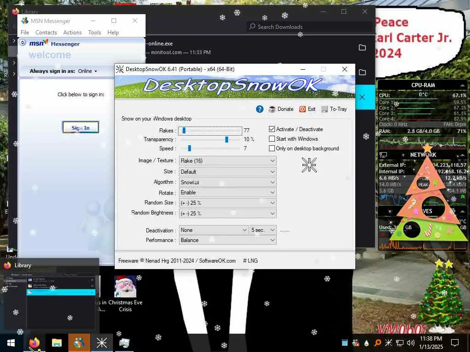Image resolution: width=470 pixels, height=352 pixels.
Task: Click the MSN Messenger tray icon
Action: [356, 343]
